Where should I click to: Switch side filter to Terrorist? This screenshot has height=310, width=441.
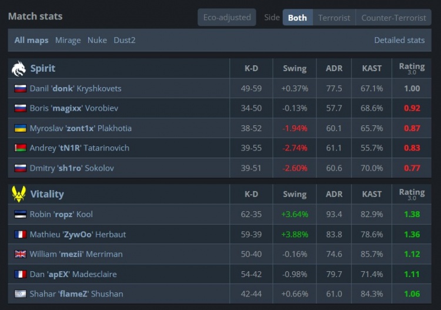(x=334, y=18)
